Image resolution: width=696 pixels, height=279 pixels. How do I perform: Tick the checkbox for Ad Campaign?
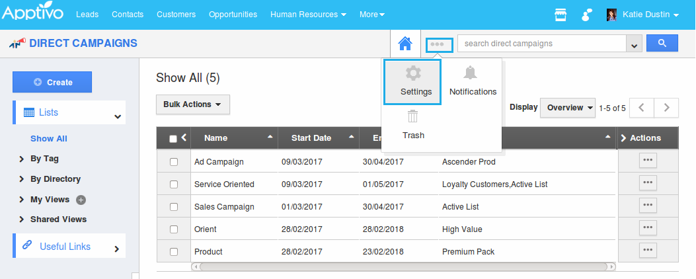[x=174, y=162]
